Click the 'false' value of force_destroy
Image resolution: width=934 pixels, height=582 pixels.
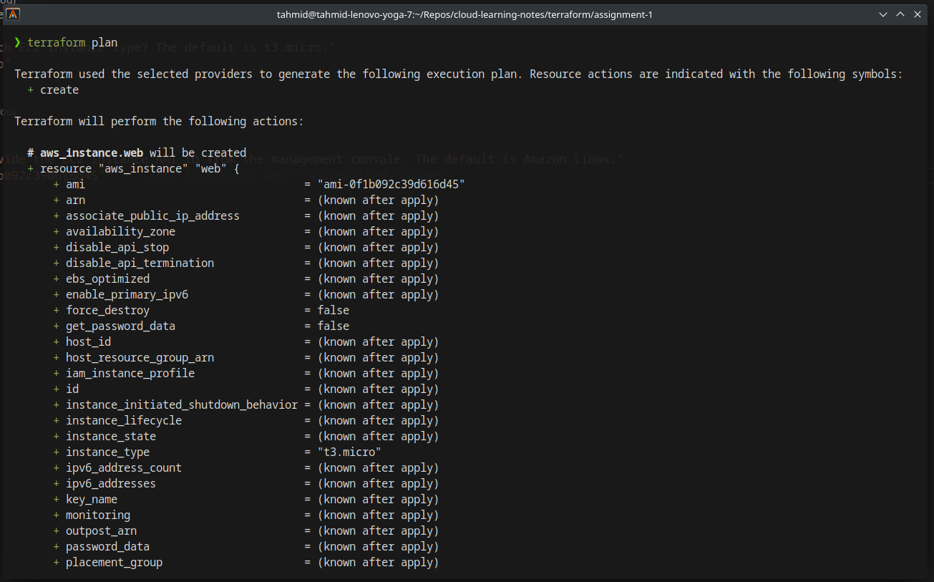coord(334,311)
